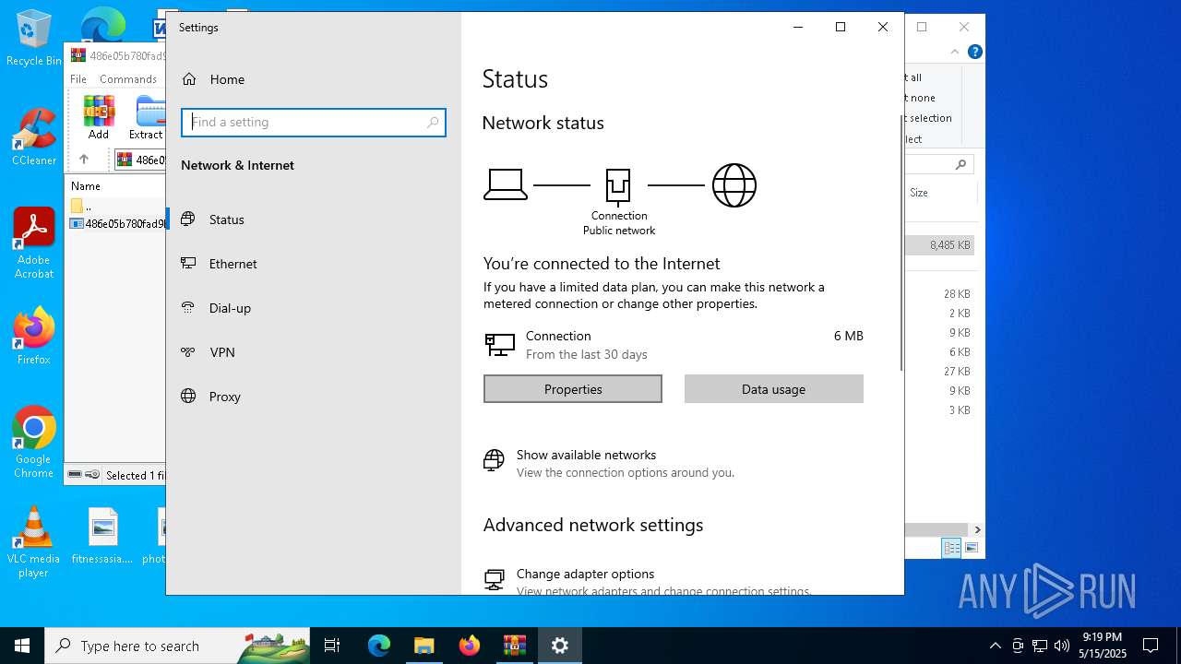
Task: Click the taskbar search box
Action: point(177,646)
